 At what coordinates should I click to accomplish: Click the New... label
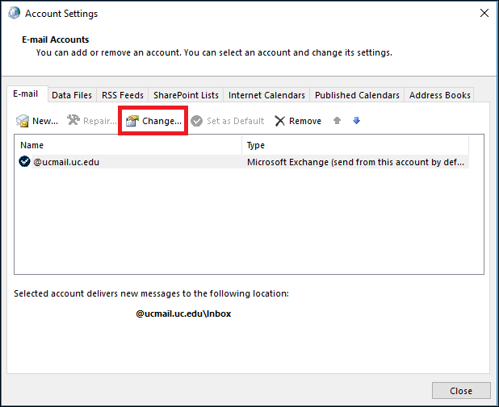coord(45,121)
